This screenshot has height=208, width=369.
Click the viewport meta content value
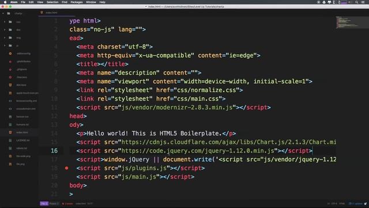[244, 81]
